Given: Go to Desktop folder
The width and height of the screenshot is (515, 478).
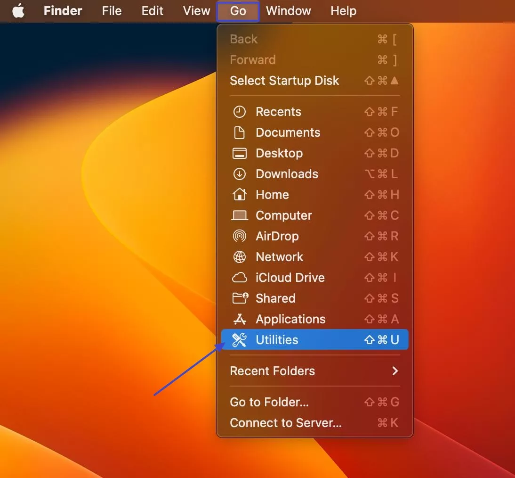Looking at the screenshot, I should click(x=314, y=153).
